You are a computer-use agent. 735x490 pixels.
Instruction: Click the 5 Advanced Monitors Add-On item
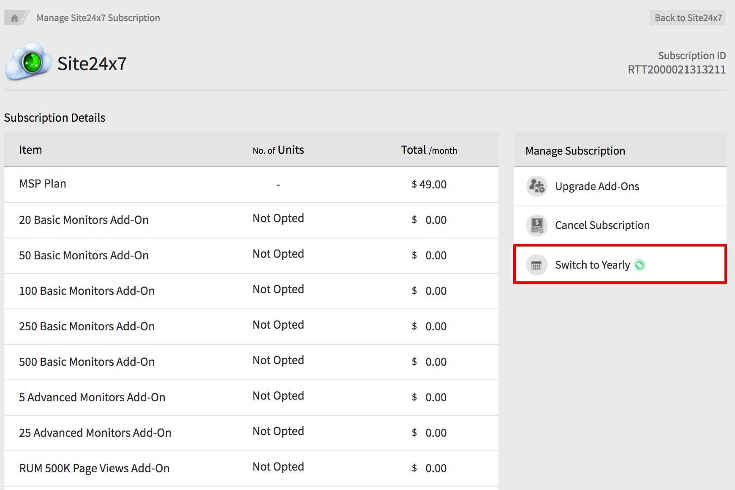[x=92, y=397]
